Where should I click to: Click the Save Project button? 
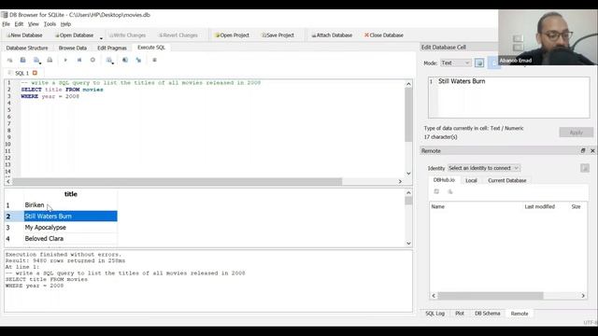[278, 35]
